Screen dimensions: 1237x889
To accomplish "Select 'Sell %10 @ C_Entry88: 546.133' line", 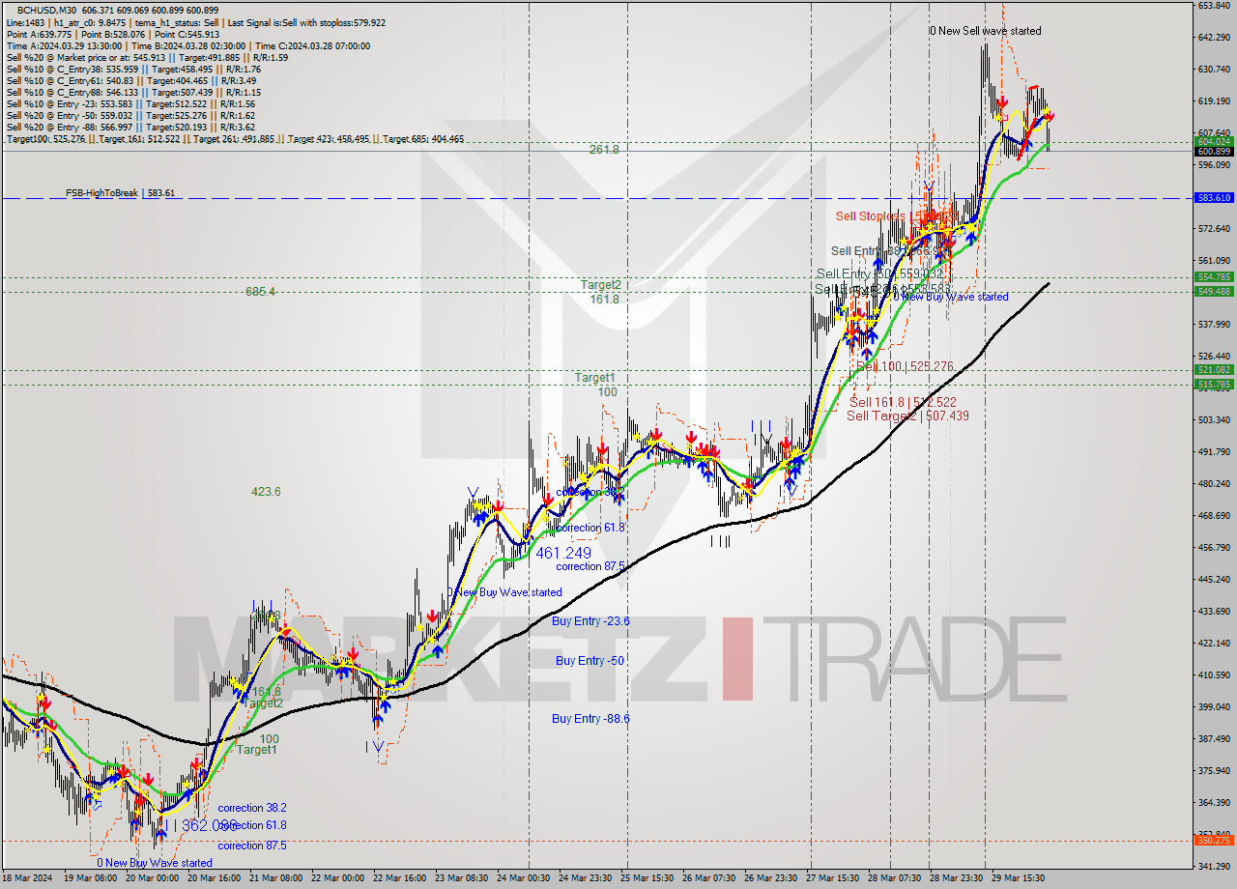I will [x=133, y=92].
